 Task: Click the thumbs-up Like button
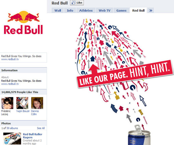[x=77, y=3]
